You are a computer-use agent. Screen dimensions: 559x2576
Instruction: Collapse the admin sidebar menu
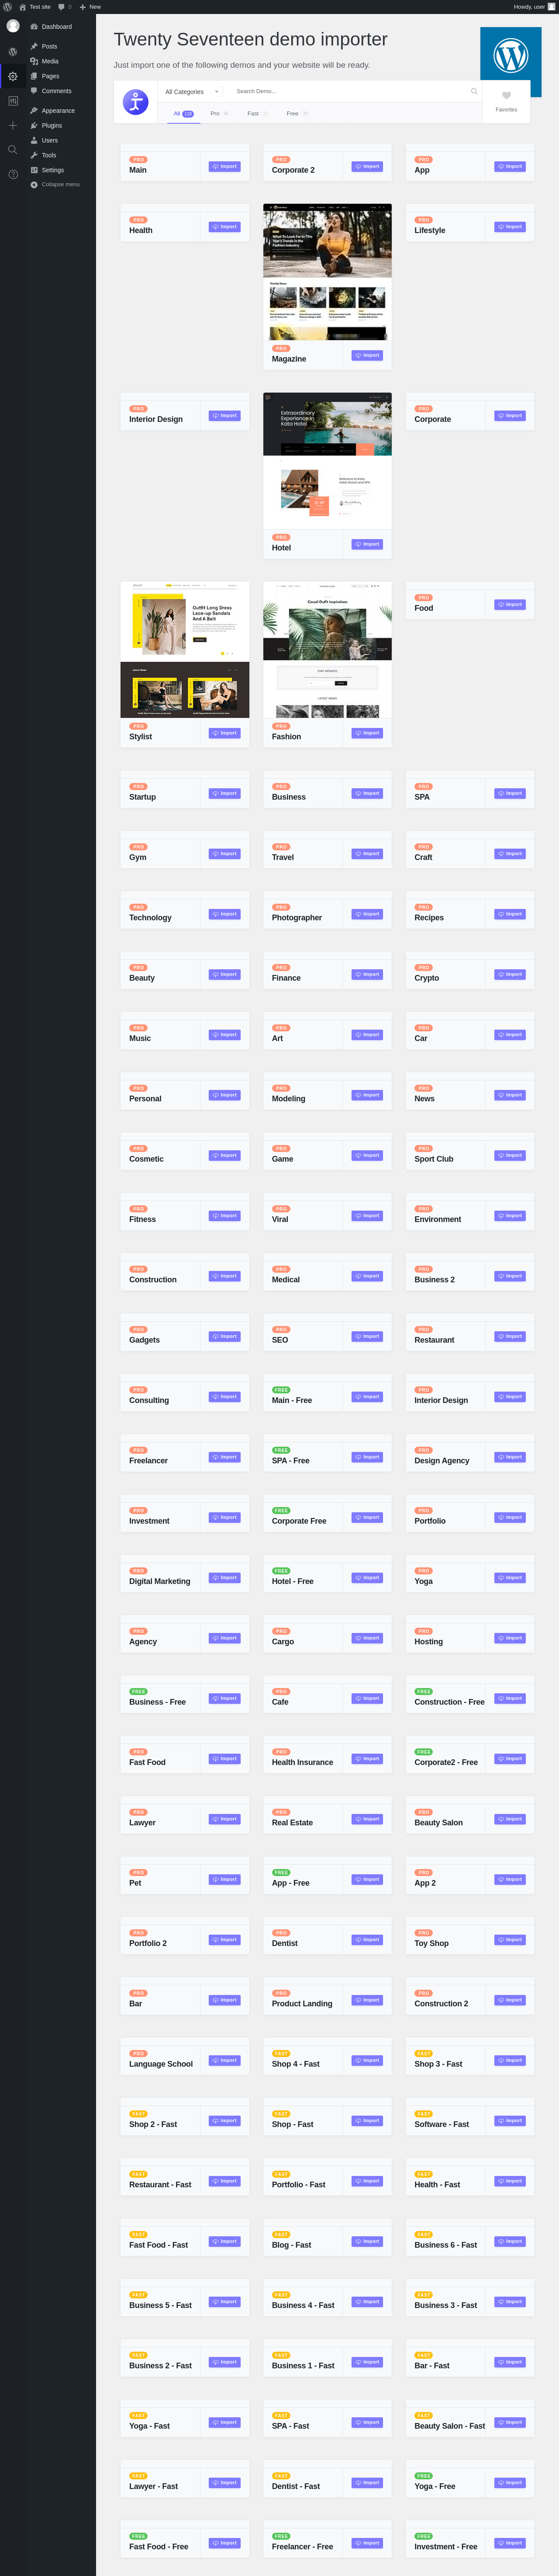(55, 184)
